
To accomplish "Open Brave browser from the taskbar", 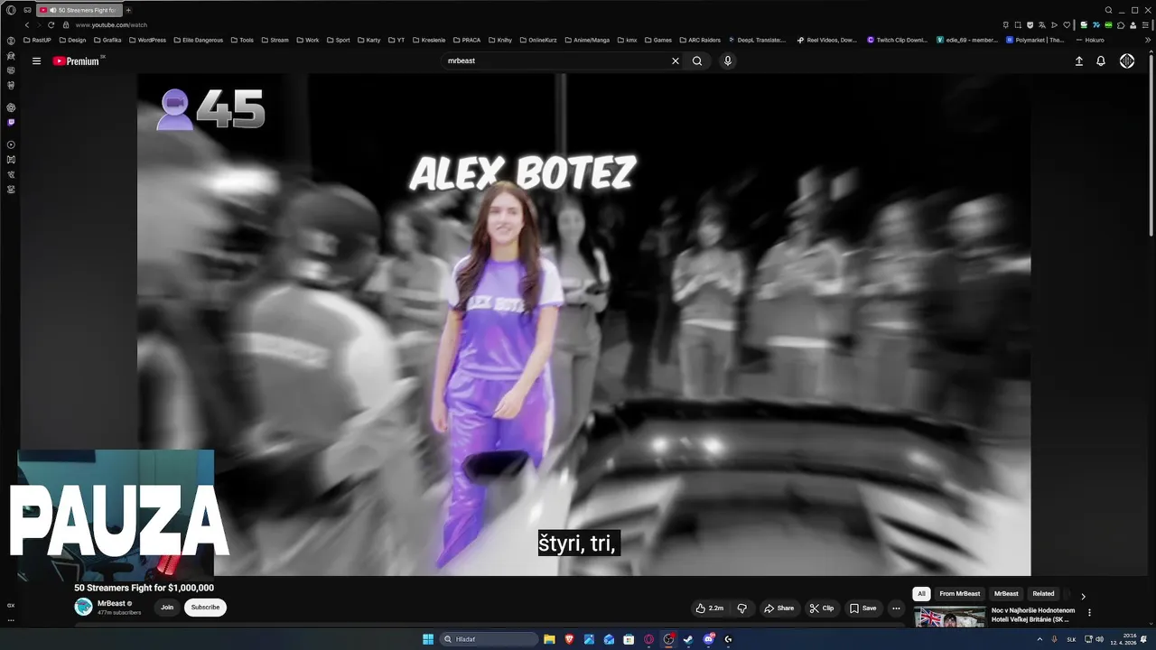I will (569, 639).
